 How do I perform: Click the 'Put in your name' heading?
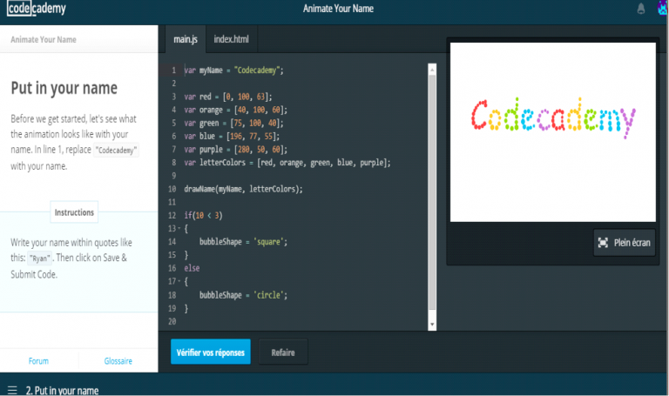tap(64, 88)
